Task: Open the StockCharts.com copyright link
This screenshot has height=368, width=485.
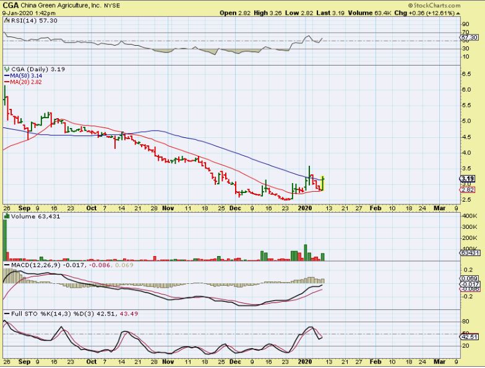Action: 458,6
